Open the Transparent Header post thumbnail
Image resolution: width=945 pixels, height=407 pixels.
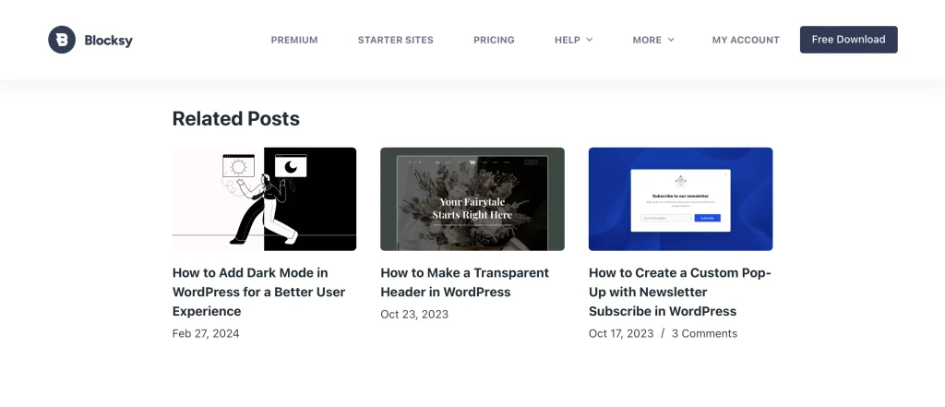coord(472,199)
